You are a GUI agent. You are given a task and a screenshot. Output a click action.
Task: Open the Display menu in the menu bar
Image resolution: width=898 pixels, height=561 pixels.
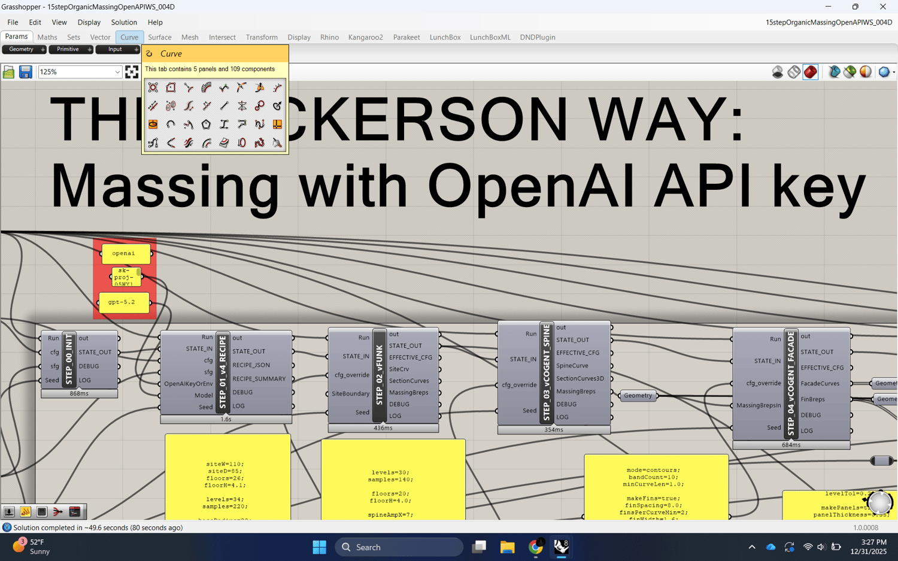point(89,22)
